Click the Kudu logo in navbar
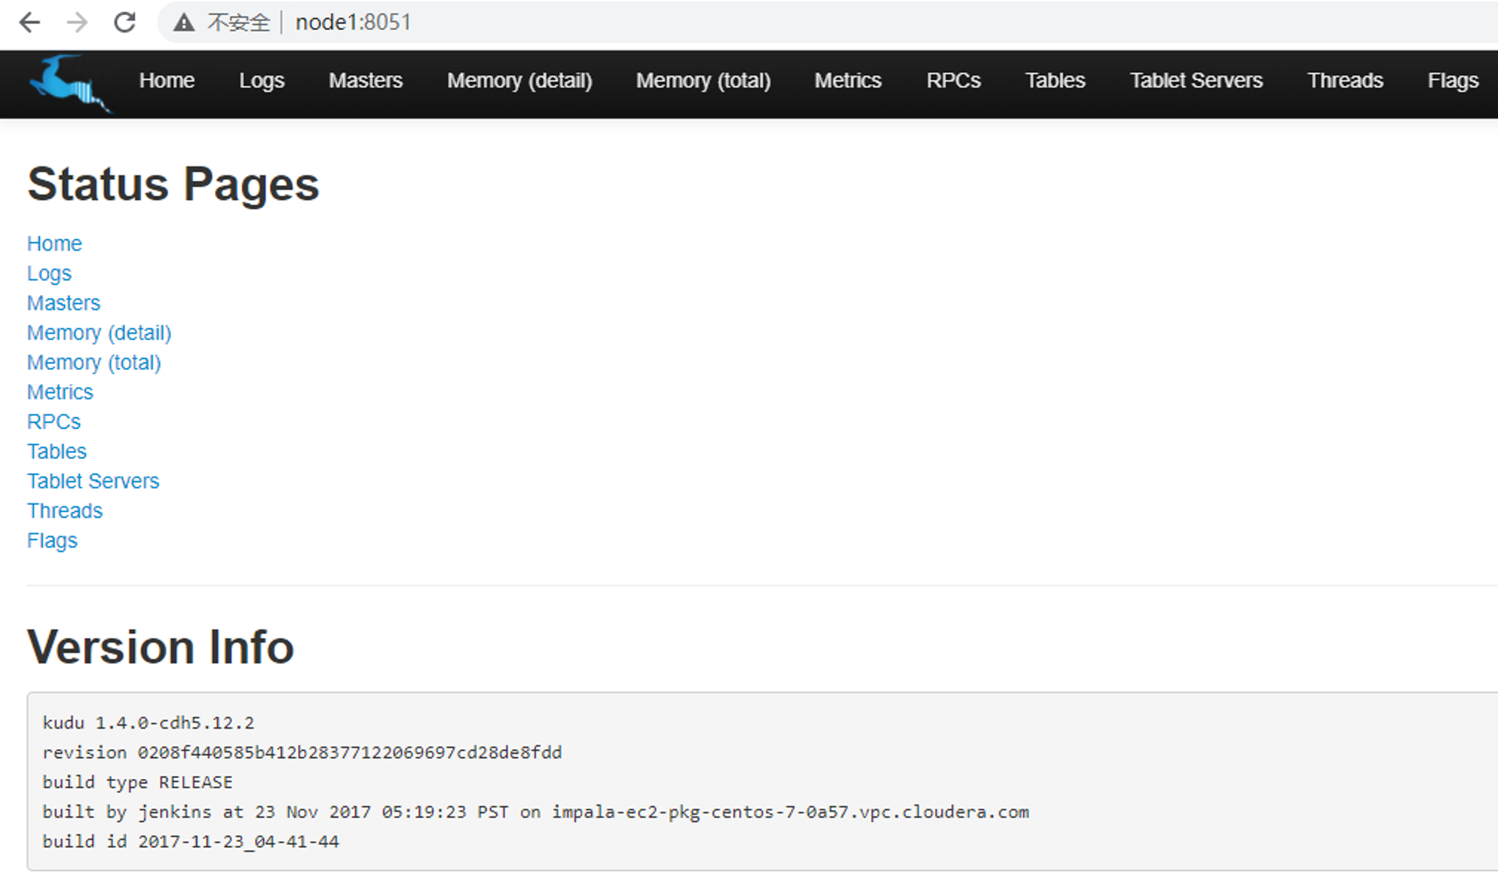The image size is (1498, 895). click(x=70, y=83)
